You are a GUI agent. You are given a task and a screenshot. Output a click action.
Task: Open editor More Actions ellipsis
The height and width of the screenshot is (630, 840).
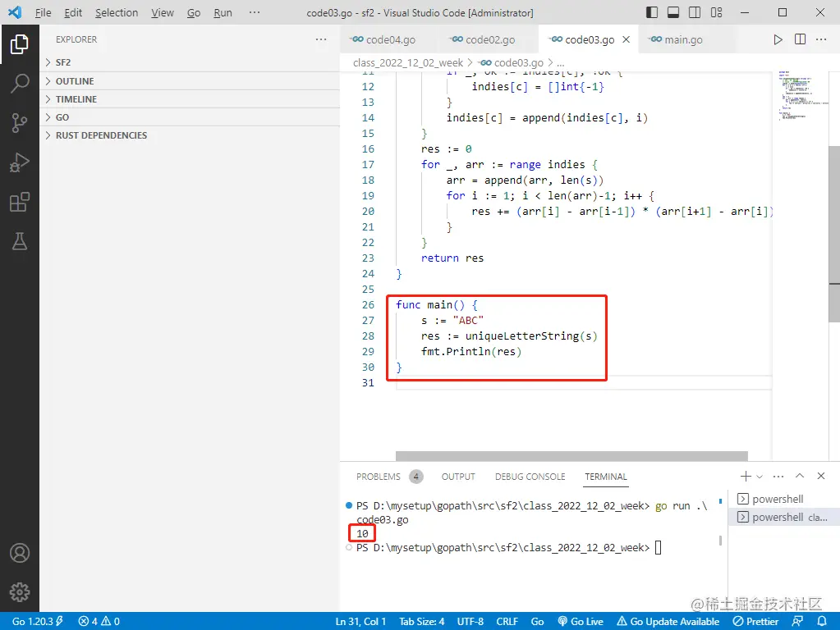point(821,39)
